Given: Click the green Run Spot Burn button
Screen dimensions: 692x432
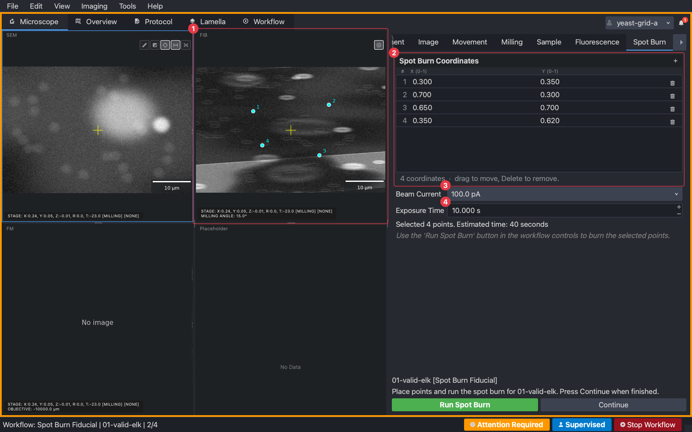Looking at the screenshot, I should point(465,405).
